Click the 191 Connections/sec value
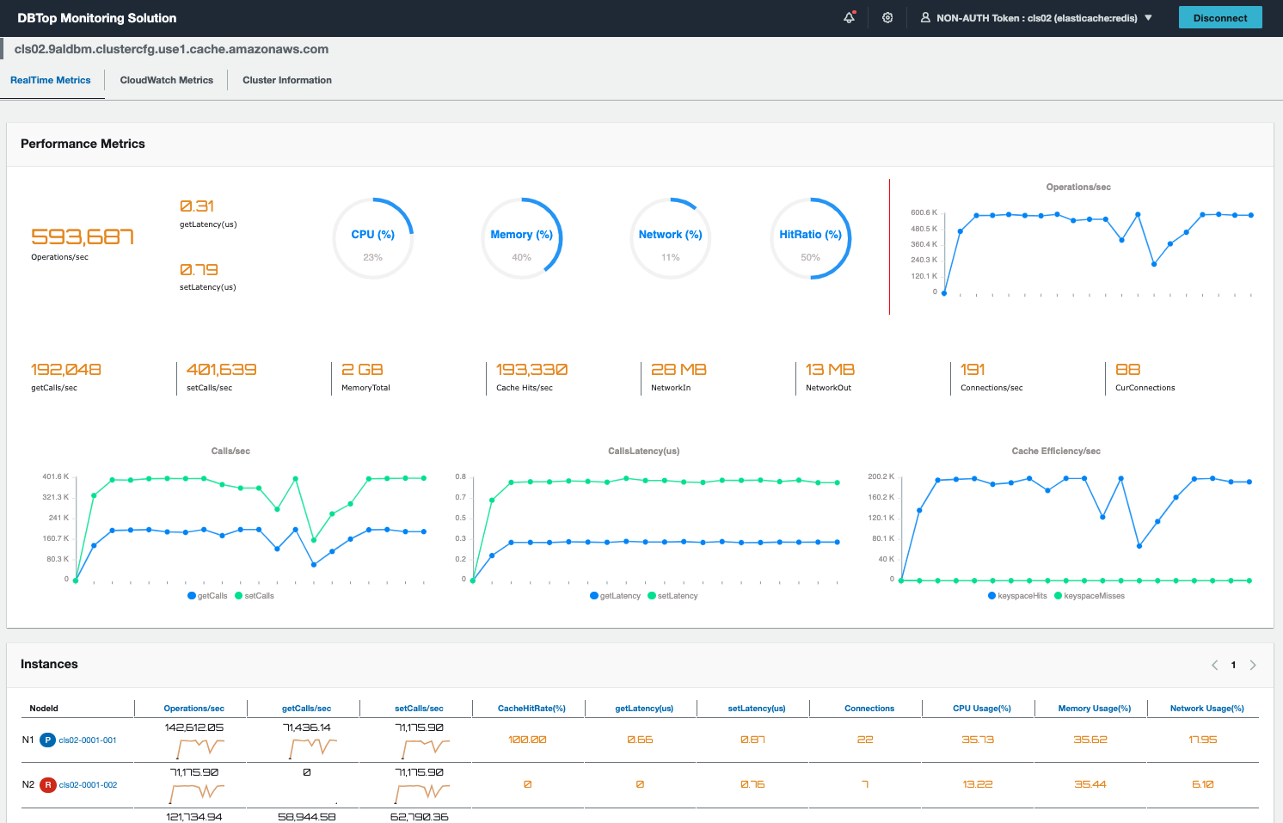Image resolution: width=1283 pixels, height=823 pixels. click(x=973, y=370)
